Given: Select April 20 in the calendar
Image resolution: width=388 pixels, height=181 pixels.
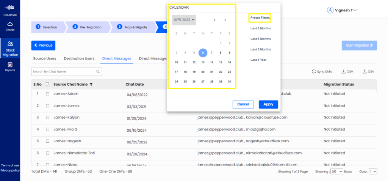Looking at the screenshot, I should coord(203,72).
